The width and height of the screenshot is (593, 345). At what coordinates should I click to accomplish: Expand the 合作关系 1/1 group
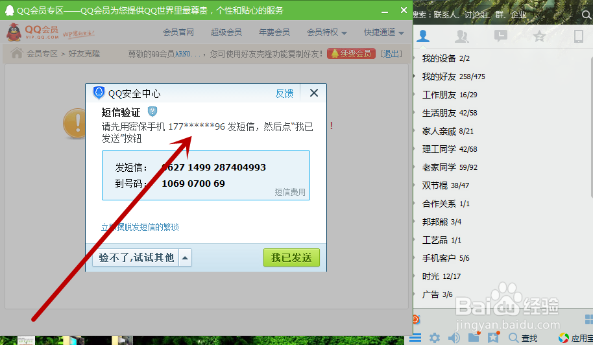pos(446,204)
